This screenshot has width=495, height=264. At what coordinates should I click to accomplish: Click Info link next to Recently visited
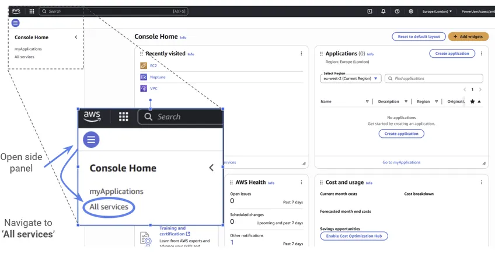point(191,54)
